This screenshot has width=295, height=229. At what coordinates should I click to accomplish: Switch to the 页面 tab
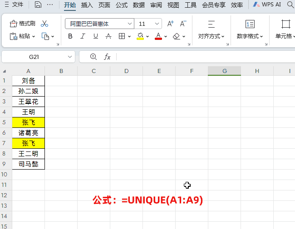(x=104, y=5)
